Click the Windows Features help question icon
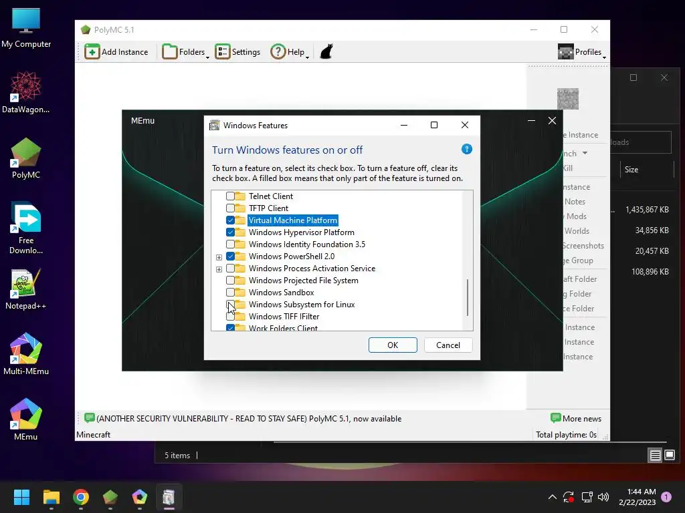Viewport: 685px width, 513px height. [x=466, y=149]
